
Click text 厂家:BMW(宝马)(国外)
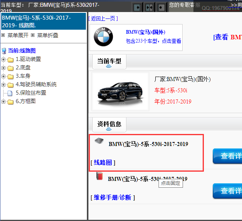[183, 79]
